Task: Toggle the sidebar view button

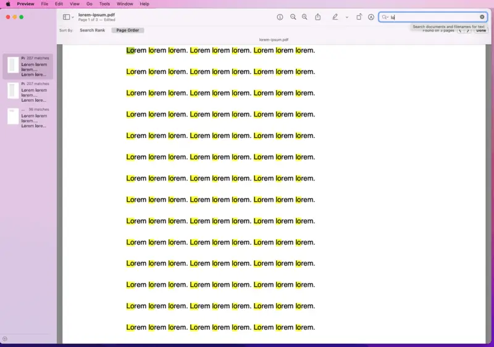Action: [66, 17]
